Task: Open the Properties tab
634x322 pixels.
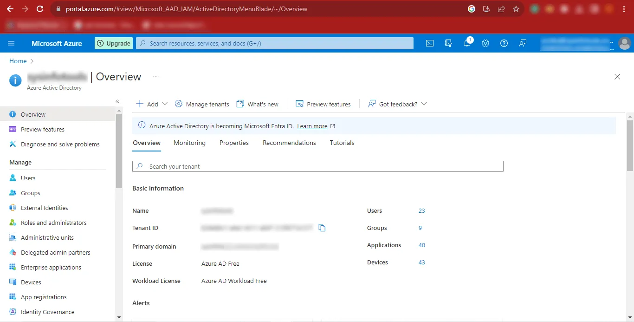Action: tap(234, 143)
